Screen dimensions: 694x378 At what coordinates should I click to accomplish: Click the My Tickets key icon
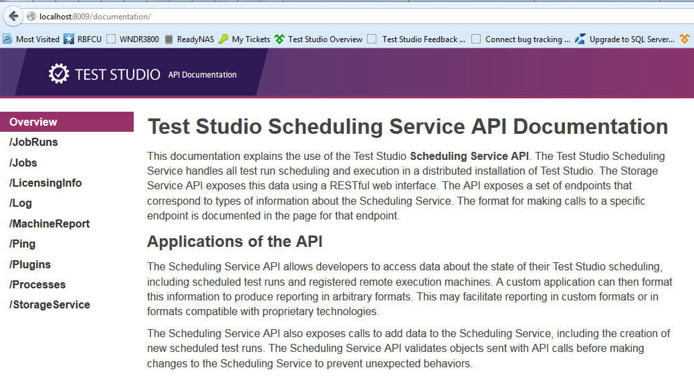point(223,39)
